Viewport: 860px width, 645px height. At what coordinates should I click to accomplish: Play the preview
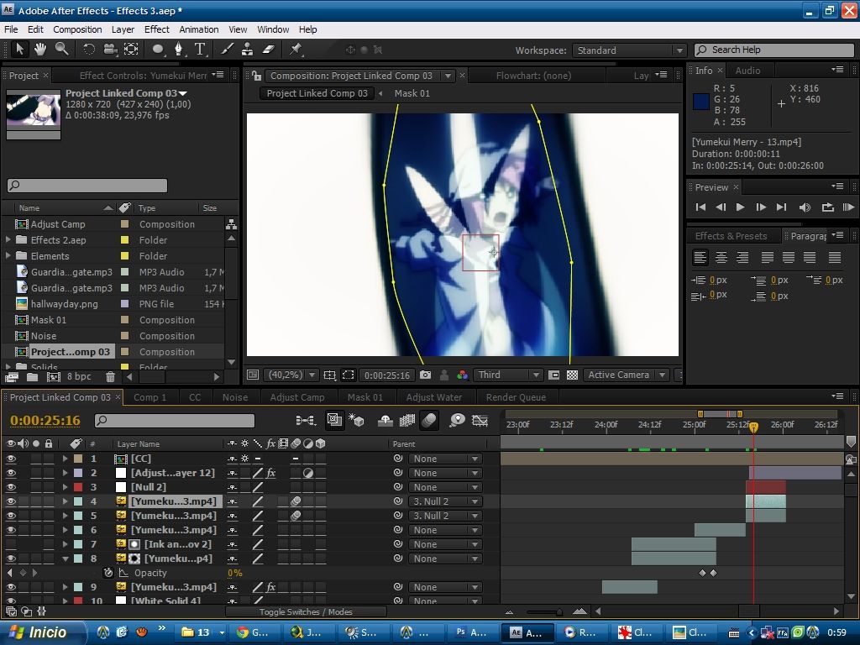click(740, 207)
